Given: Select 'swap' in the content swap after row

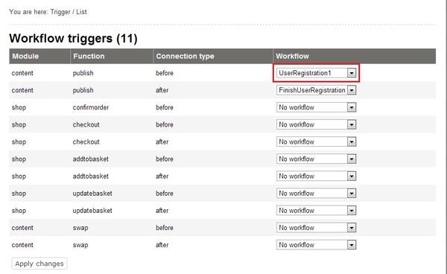Looking at the screenshot, I should pyautogui.click(x=80, y=245).
